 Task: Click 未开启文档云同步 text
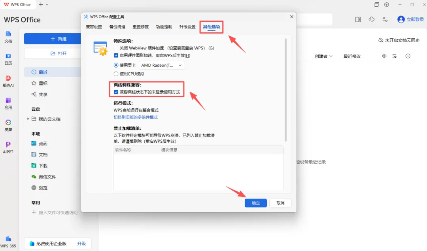click(402, 40)
